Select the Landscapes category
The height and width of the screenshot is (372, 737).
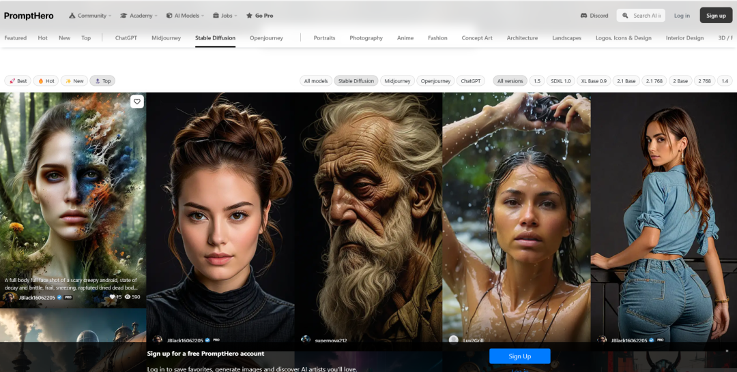(567, 38)
